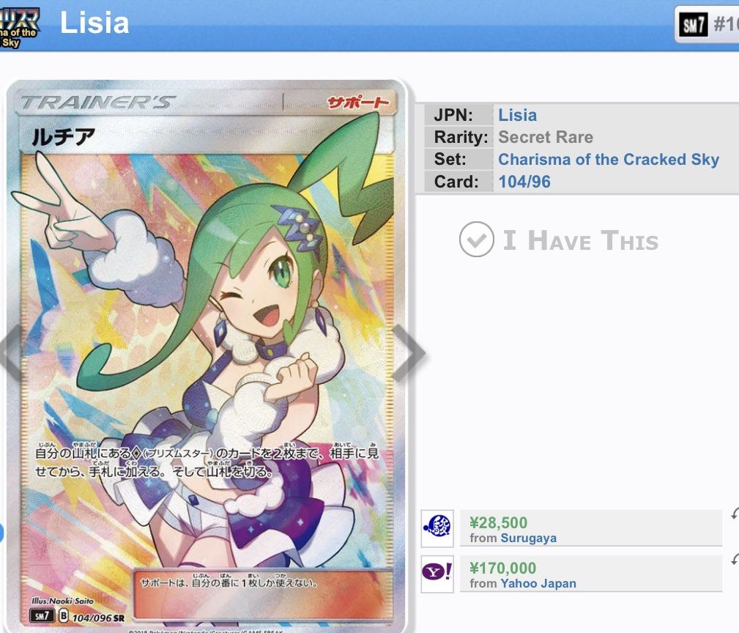
Task: Click the Surugaya shop logo icon
Action: click(x=437, y=528)
